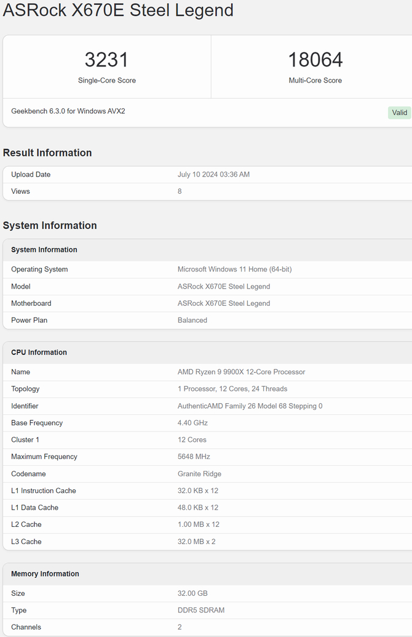
Task: Click the Codename label
Action: pyautogui.click(x=28, y=474)
